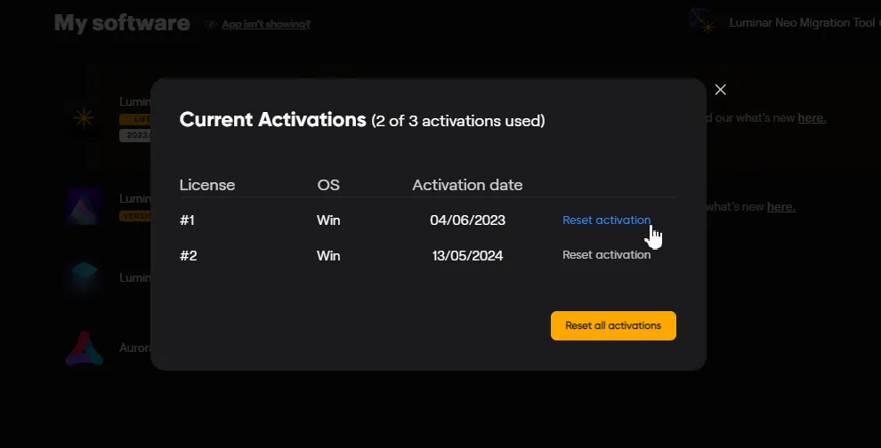This screenshot has width=881, height=448.
Task: Select the purple triangle Luminar app icon
Action: (x=85, y=206)
